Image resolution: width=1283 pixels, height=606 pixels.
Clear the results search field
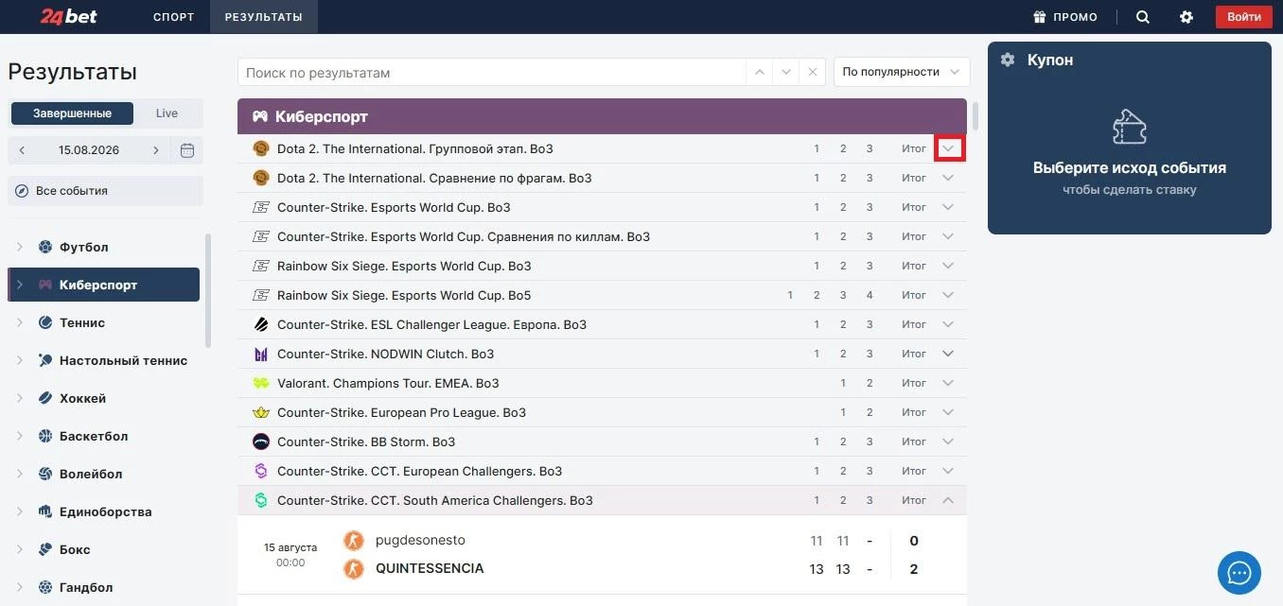(x=812, y=72)
